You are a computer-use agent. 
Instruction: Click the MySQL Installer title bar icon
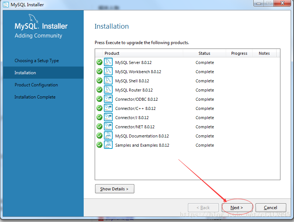(x=6, y=4)
